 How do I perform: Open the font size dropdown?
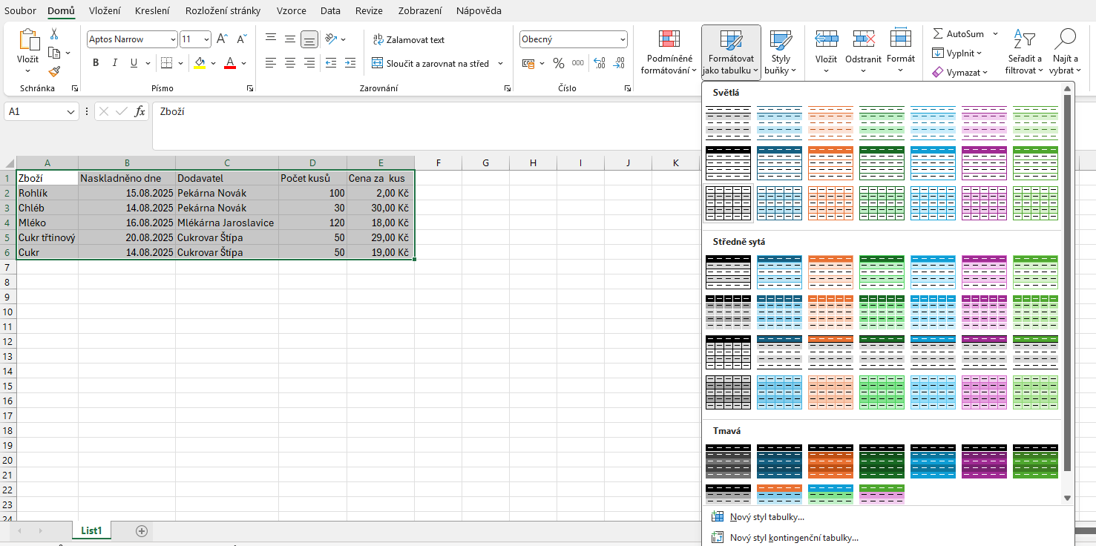[x=206, y=39]
